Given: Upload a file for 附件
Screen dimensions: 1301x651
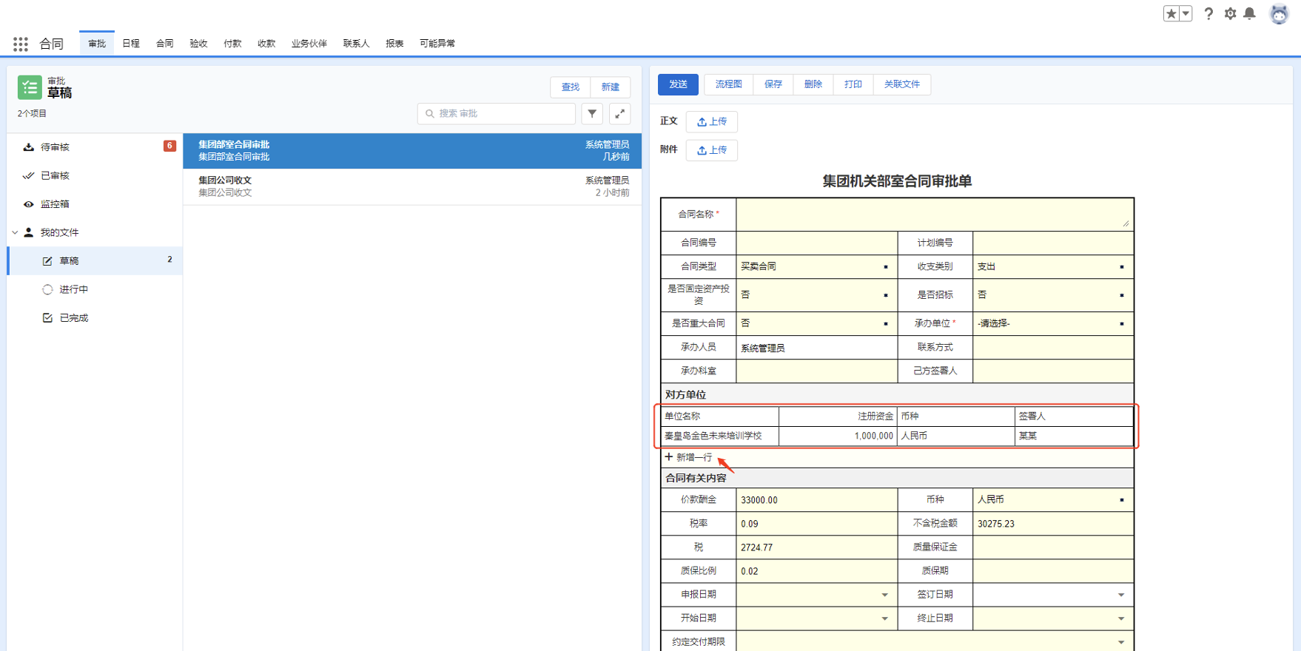Looking at the screenshot, I should tap(712, 150).
